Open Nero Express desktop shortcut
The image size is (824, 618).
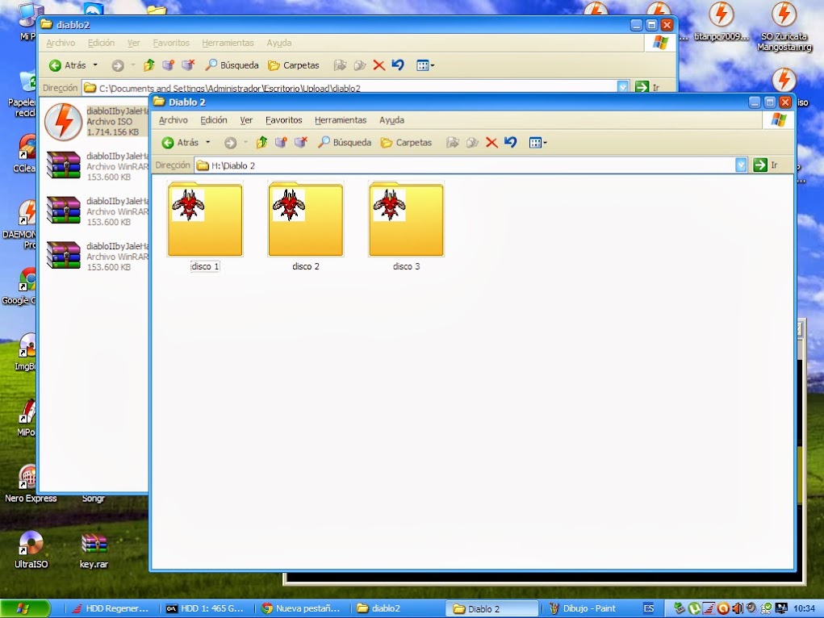point(30,485)
